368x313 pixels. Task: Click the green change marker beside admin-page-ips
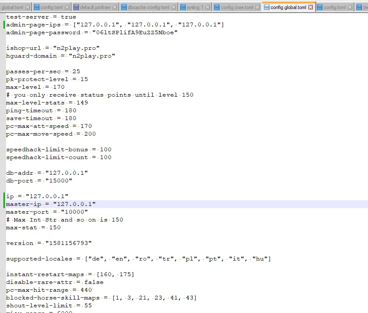(x=4, y=24)
